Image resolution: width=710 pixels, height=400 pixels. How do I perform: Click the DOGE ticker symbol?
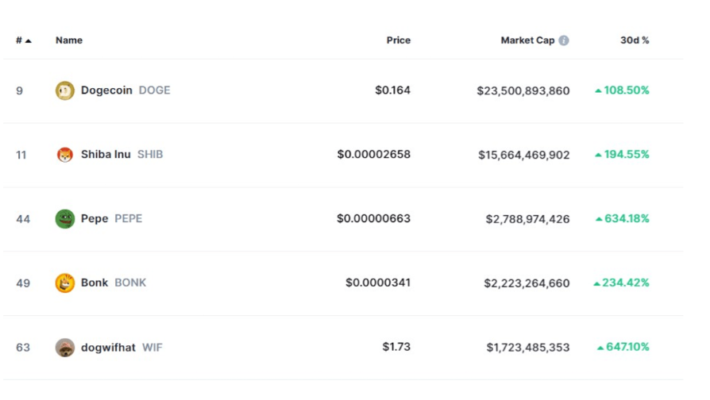point(154,90)
